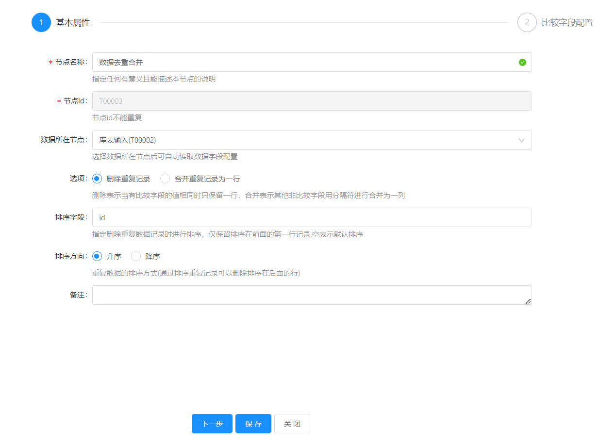Click the 关闭 button
Image resolution: width=616 pixels, height=443 pixels.
[x=292, y=424]
